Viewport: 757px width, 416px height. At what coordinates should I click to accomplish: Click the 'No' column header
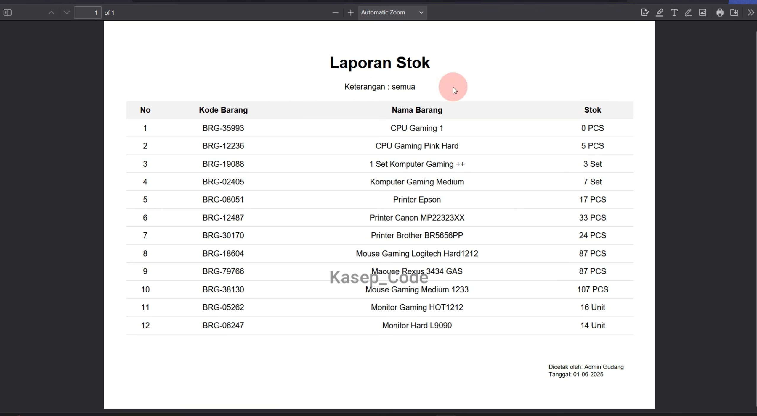(x=145, y=110)
